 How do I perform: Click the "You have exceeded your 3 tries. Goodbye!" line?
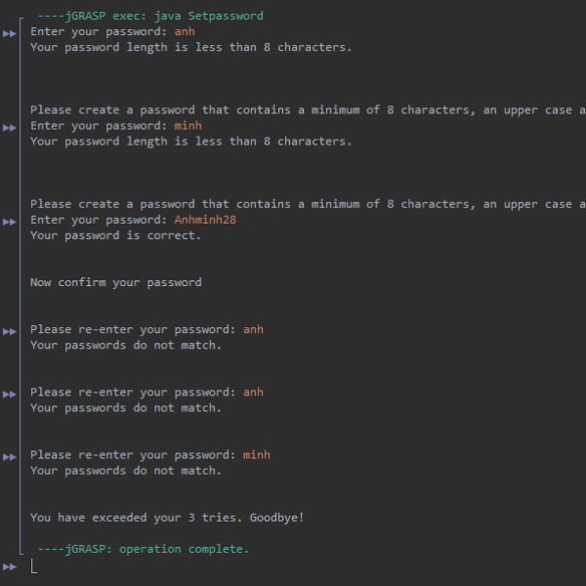pos(167,518)
